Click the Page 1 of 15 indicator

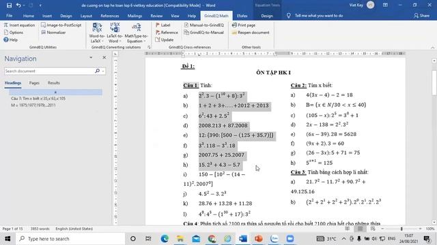[12, 229]
